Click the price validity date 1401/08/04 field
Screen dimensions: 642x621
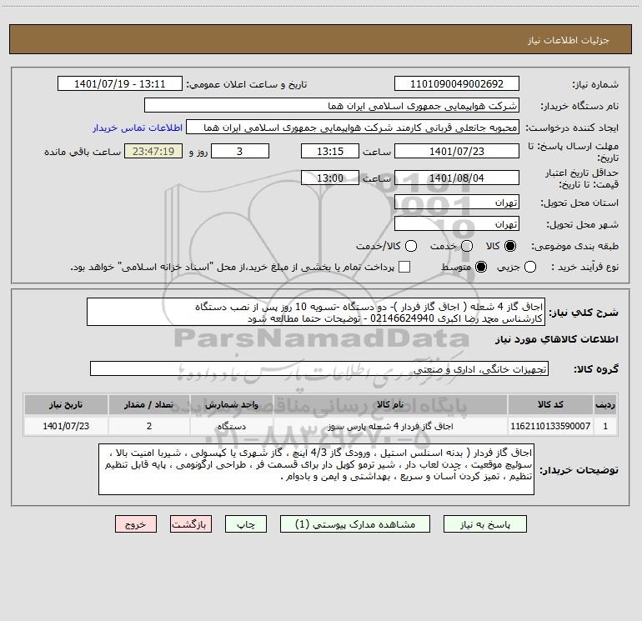click(x=457, y=178)
